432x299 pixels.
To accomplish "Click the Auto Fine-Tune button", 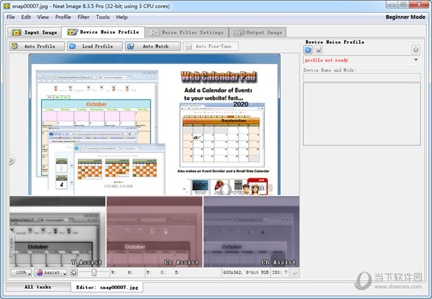I will coord(211,46).
